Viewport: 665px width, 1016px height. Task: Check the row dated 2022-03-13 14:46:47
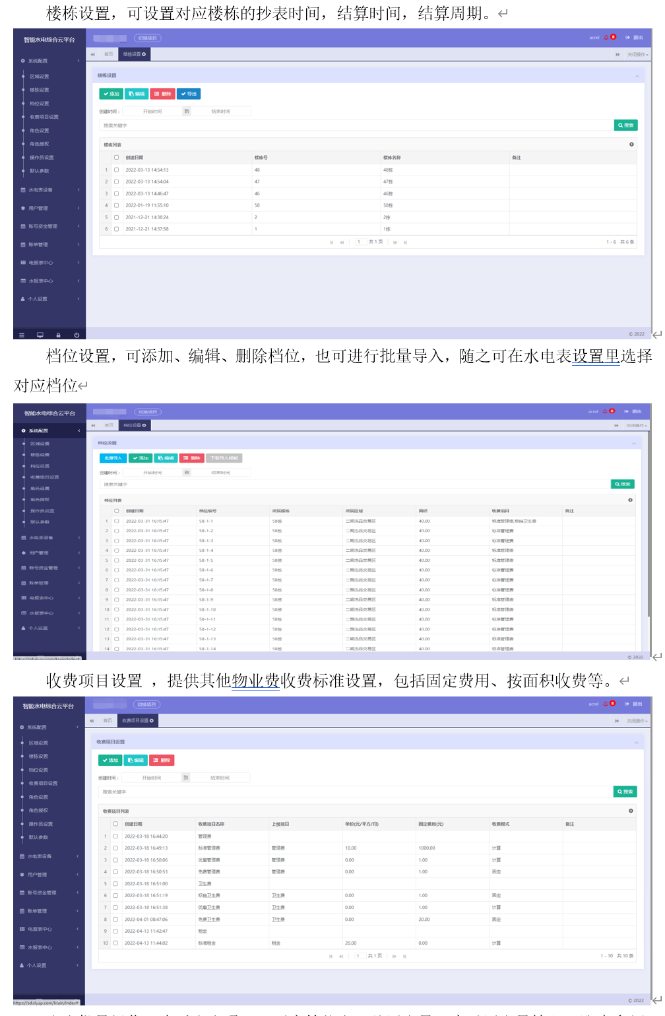[117, 193]
